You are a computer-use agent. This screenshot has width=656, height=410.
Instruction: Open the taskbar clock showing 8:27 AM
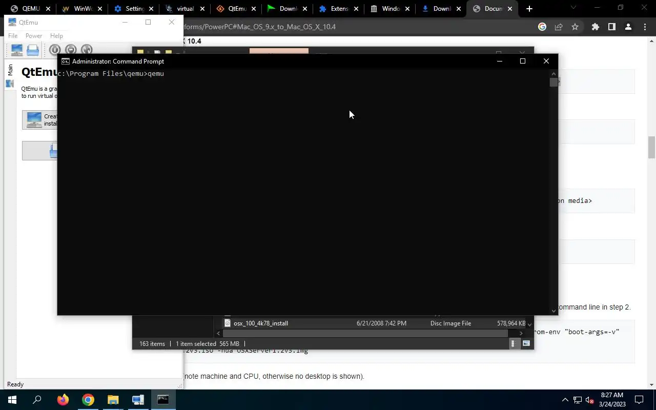coord(612,400)
